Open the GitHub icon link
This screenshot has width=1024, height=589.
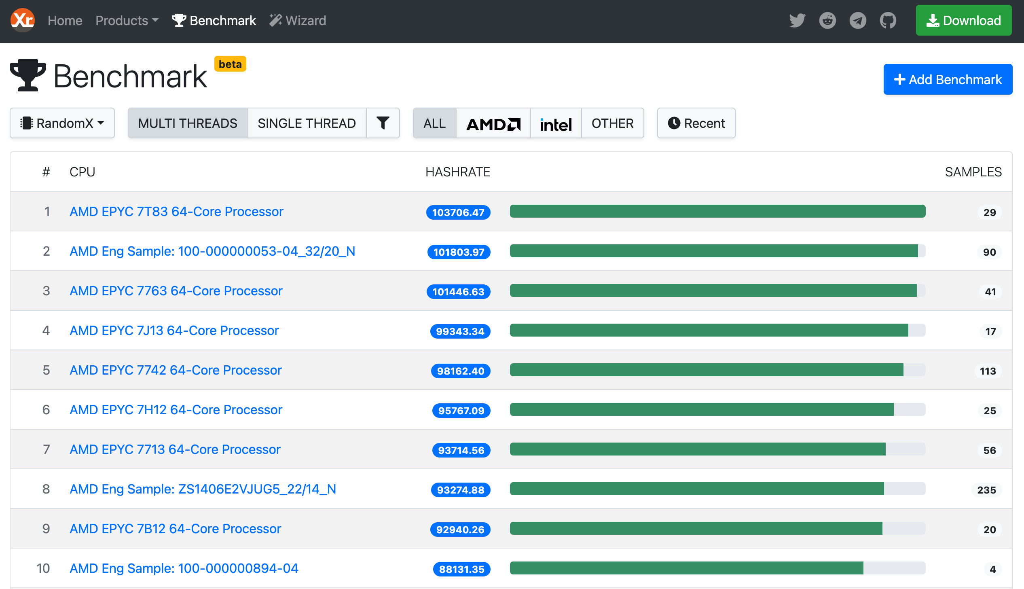[888, 20]
